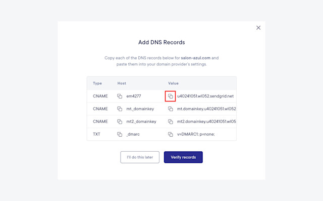Viewport: 323px width, 201px height.
Task: Click the u40241051.wl052.sendgrid.net value text
Action: tap(205, 96)
